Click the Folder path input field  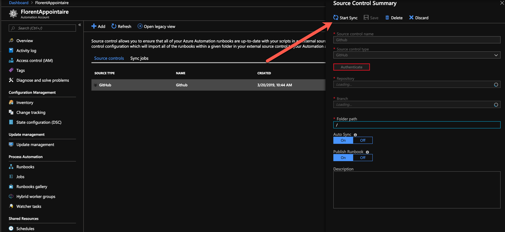[417, 125]
